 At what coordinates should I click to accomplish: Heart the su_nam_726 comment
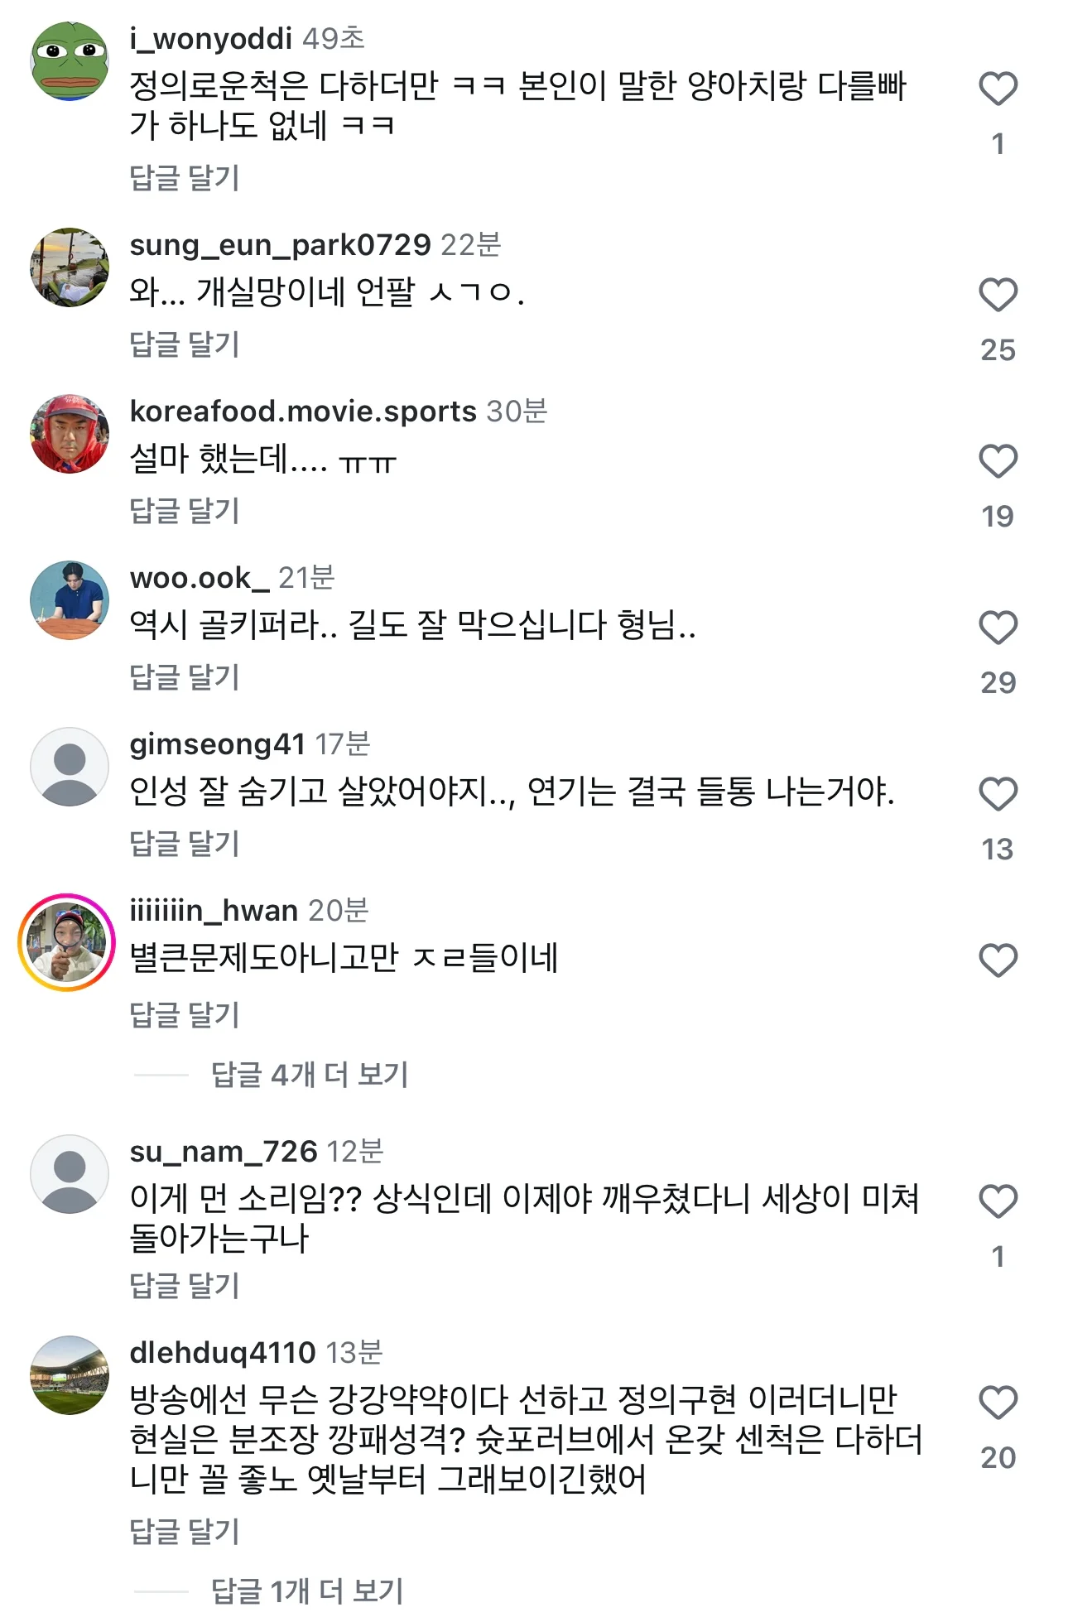click(x=998, y=1201)
